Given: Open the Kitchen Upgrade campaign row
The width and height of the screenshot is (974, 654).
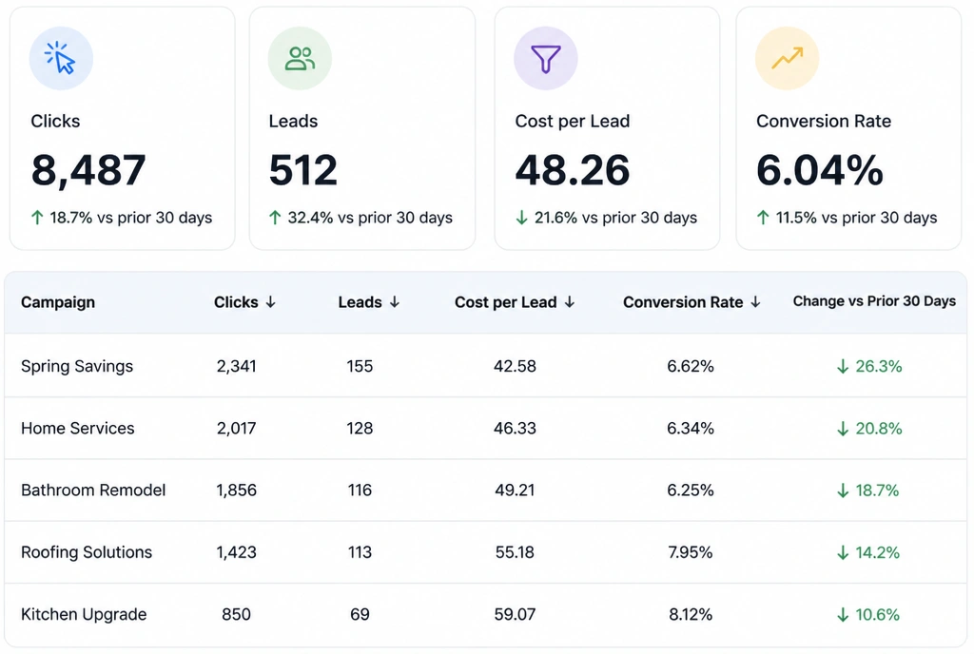Looking at the screenshot, I should point(486,614).
